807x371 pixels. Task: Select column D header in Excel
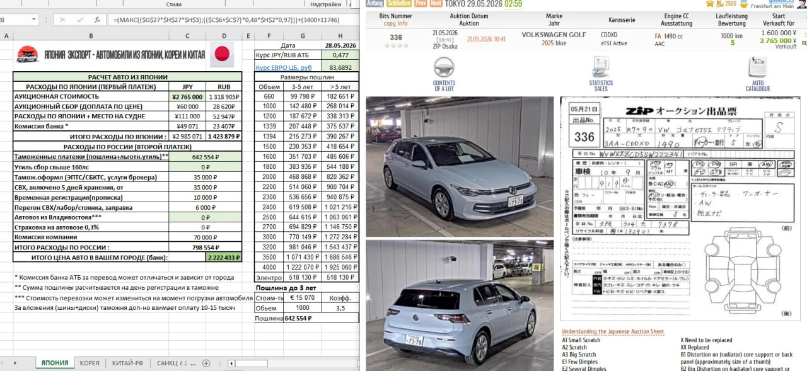225,36
